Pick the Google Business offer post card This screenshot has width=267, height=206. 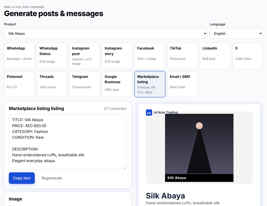tap(117, 84)
